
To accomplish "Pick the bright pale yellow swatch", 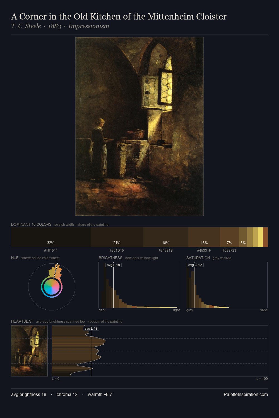I will coord(260,237).
